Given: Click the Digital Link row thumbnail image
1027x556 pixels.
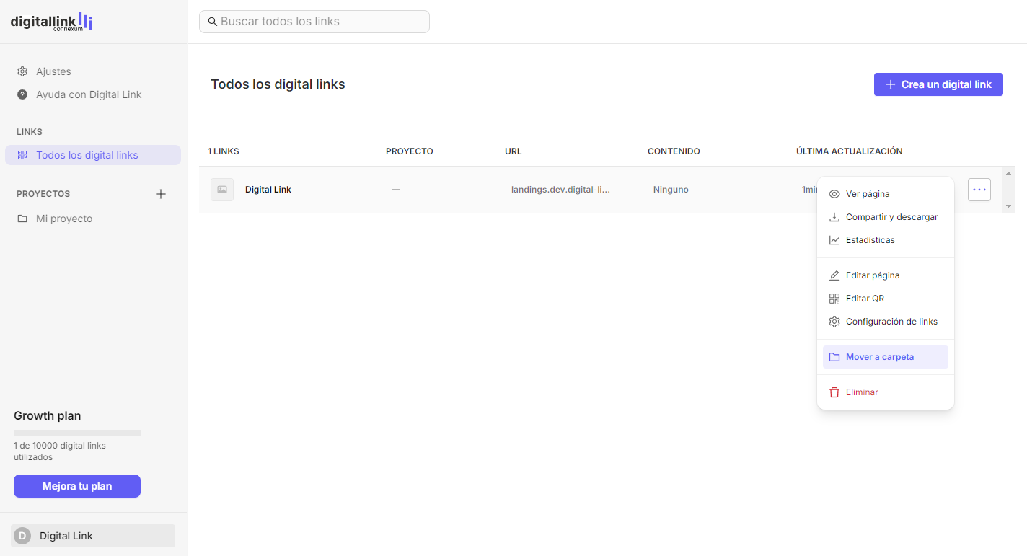Looking at the screenshot, I should (x=222, y=190).
